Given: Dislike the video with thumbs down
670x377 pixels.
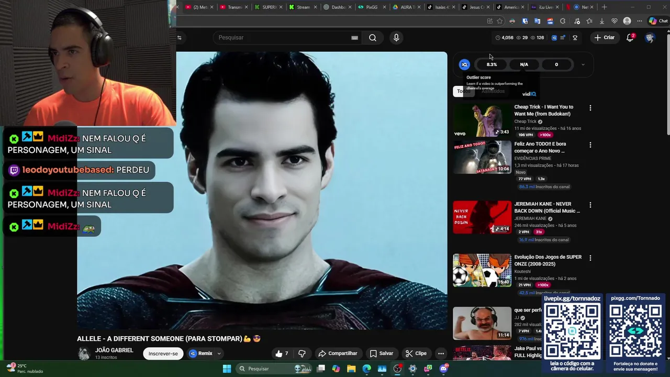Looking at the screenshot, I should [x=302, y=353].
